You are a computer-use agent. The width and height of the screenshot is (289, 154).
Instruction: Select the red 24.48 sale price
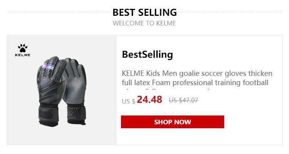150,99
